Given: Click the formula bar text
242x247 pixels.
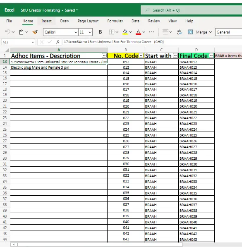Looking at the screenshot, I should pyautogui.click(x=114, y=42).
